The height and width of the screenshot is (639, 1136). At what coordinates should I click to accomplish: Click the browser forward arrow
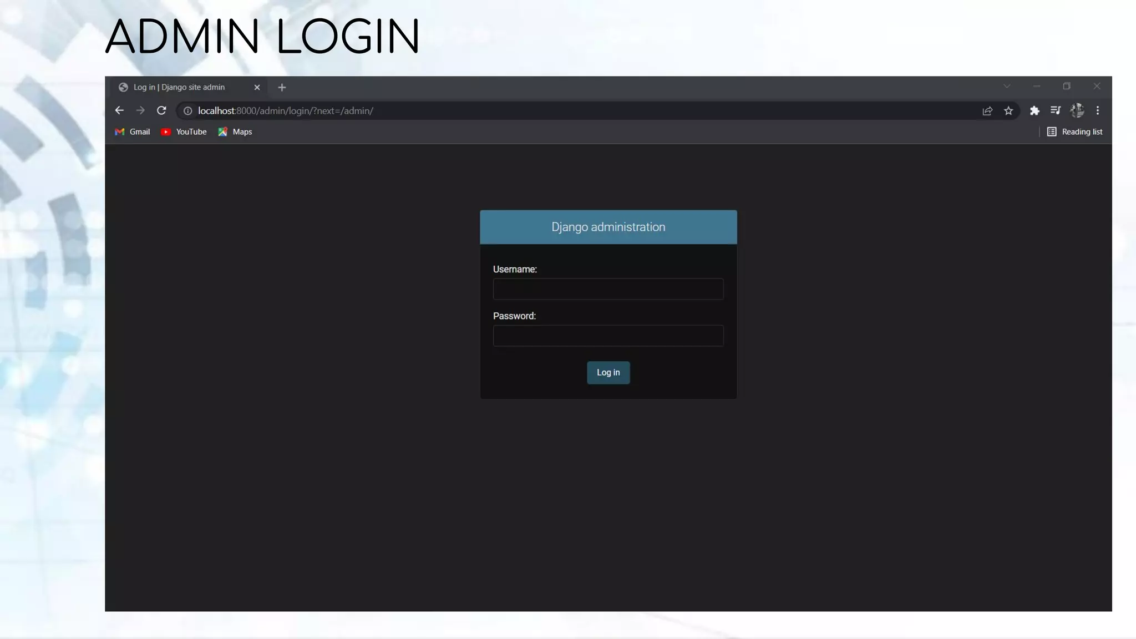click(140, 110)
